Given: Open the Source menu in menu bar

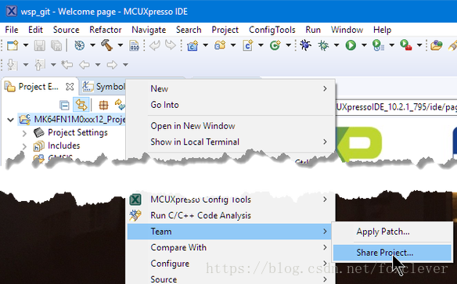Looking at the screenshot, I should pos(67,30).
